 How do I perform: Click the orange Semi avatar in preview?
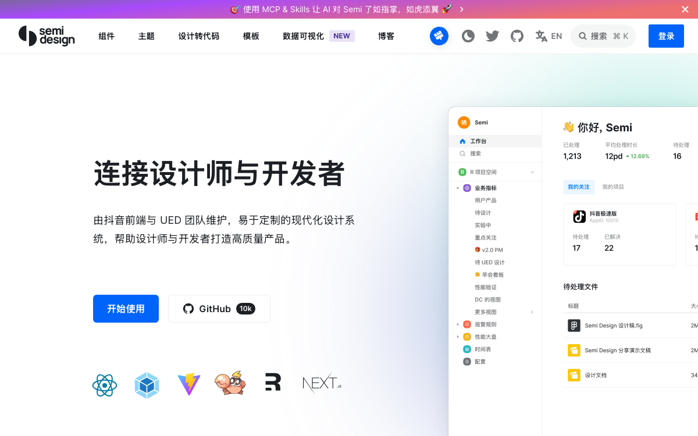pyautogui.click(x=464, y=122)
